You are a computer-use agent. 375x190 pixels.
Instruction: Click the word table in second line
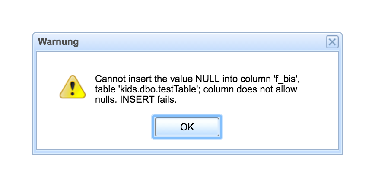click(105, 89)
